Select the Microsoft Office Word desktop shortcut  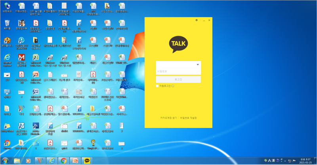(36, 95)
